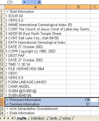Click cell '1 CHAR ANSEL'
Image resolution: width=99 pixels, height=121 pixels.
coord(35,86)
